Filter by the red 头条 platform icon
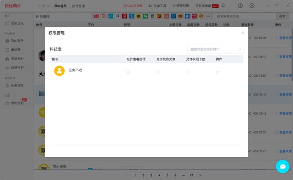The width and height of the screenshot is (293, 180). (96, 16)
